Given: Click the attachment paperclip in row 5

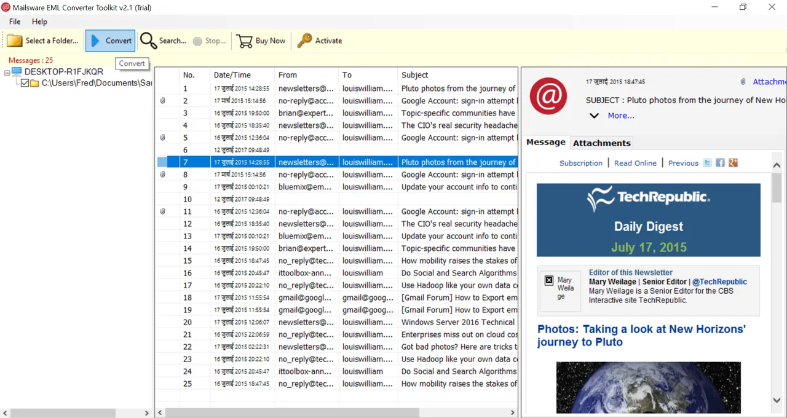Looking at the screenshot, I should tap(162, 138).
